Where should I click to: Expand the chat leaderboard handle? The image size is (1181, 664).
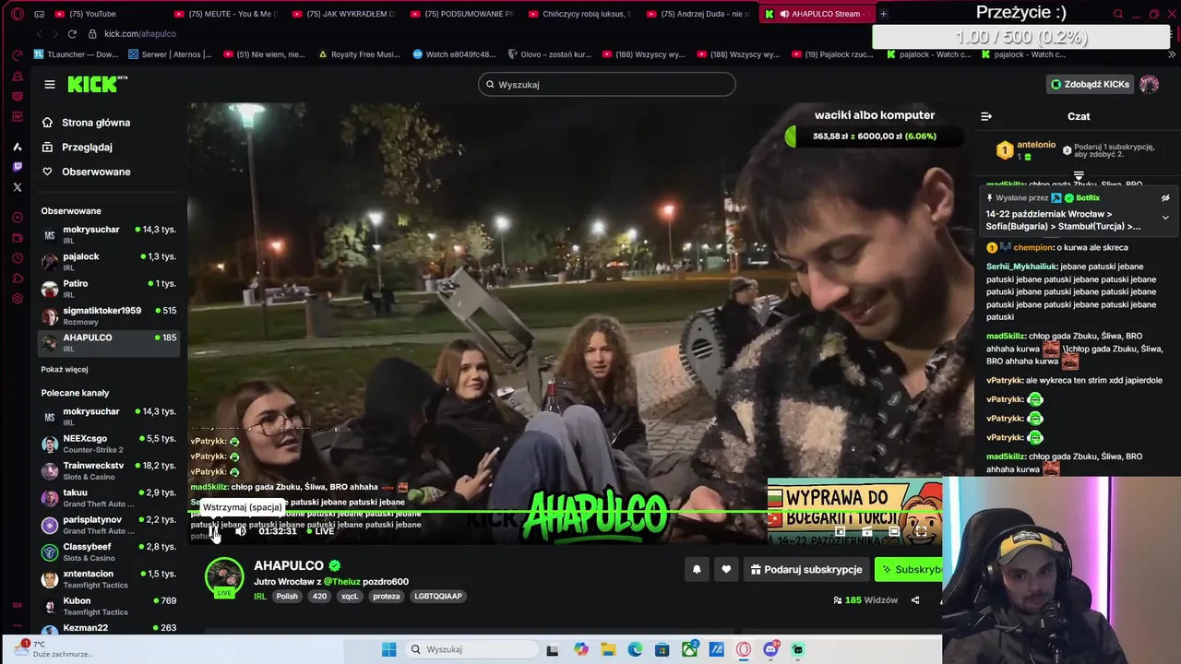point(1079,175)
